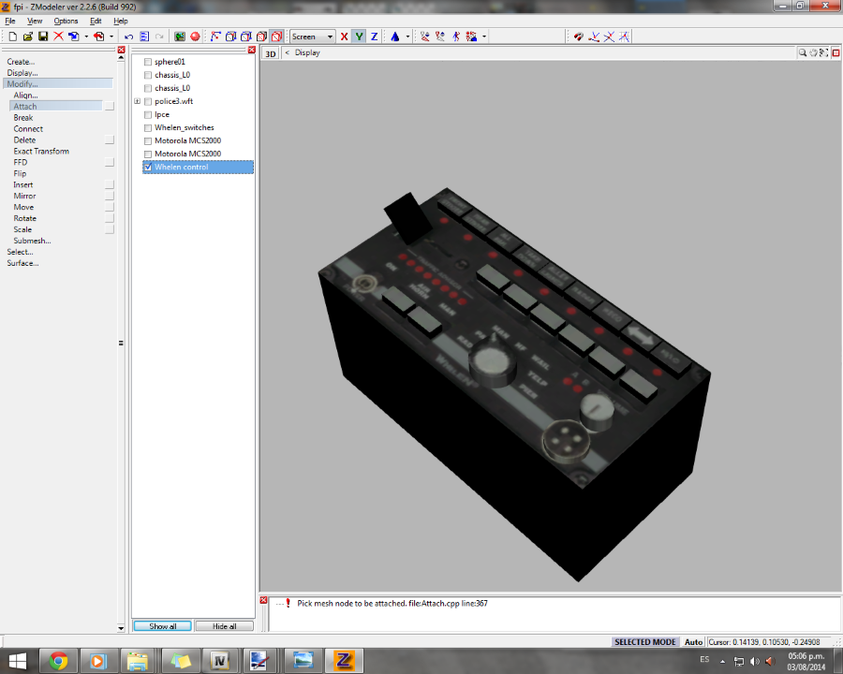Open the View menu

pyautogui.click(x=35, y=21)
